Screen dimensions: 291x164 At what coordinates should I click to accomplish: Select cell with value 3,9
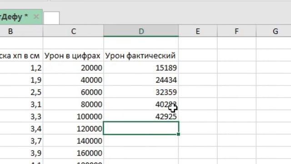tap(21, 153)
